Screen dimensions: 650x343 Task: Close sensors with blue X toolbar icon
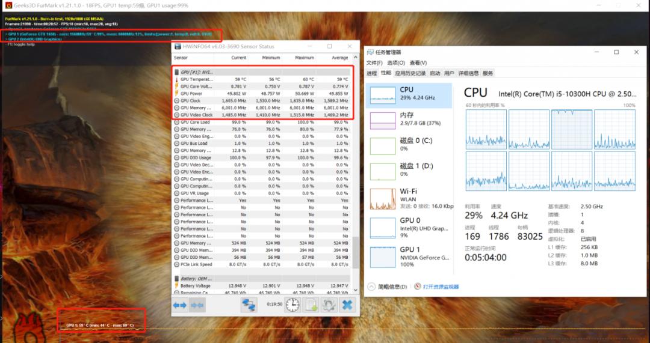(347, 305)
